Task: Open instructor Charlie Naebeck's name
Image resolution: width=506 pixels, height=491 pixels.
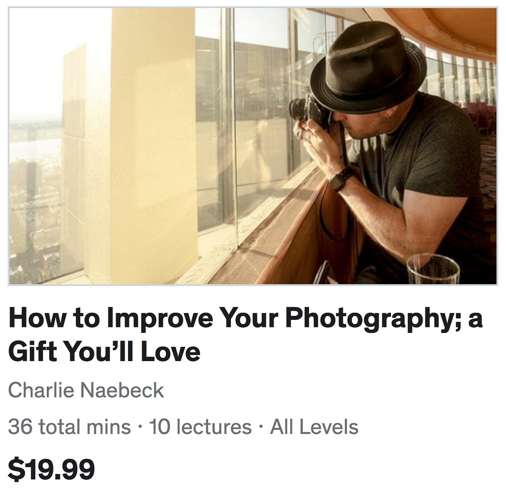Action: pos(86,390)
